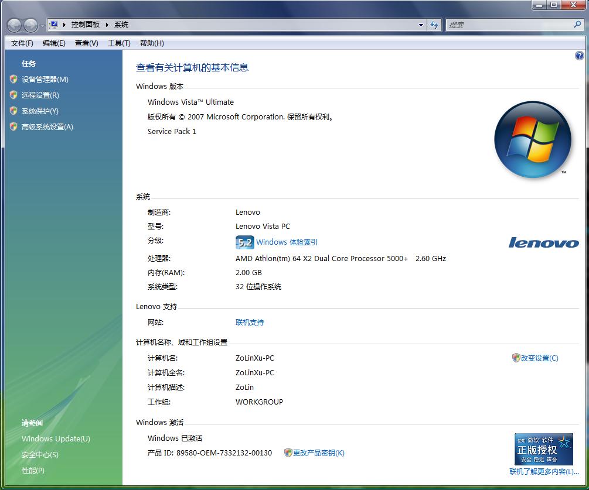Click the computer icon in address bar
The height and width of the screenshot is (490, 589).
(x=54, y=25)
